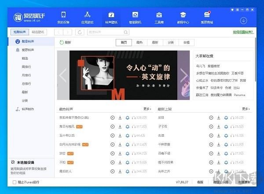Open 周排行 weekly ranking in sidebar

[x=26, y=67]
